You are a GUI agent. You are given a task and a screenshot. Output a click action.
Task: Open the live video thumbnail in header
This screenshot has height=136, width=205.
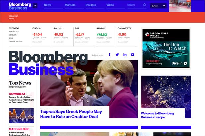coord(180,6)
